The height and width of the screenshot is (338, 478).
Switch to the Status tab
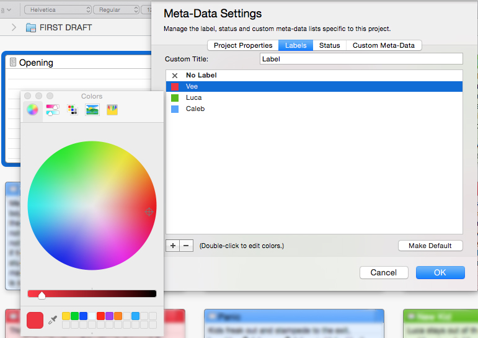(x=329, y=45)
